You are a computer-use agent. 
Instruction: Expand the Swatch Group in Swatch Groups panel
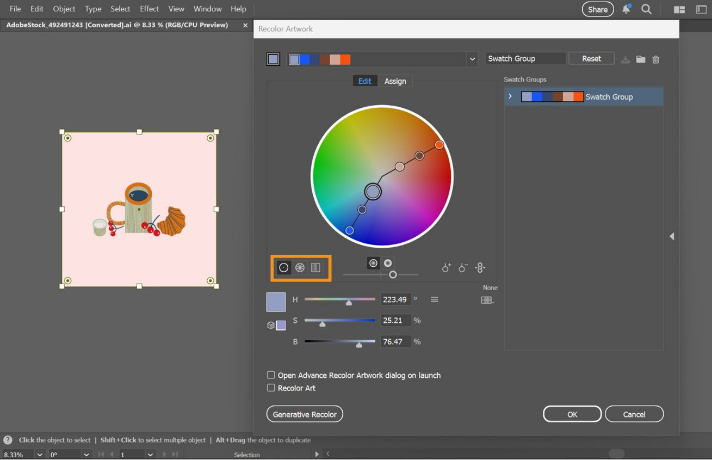point(510,96)
